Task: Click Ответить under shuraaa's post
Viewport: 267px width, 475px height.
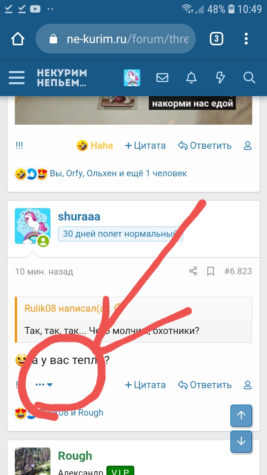Action: coord(205,385)
